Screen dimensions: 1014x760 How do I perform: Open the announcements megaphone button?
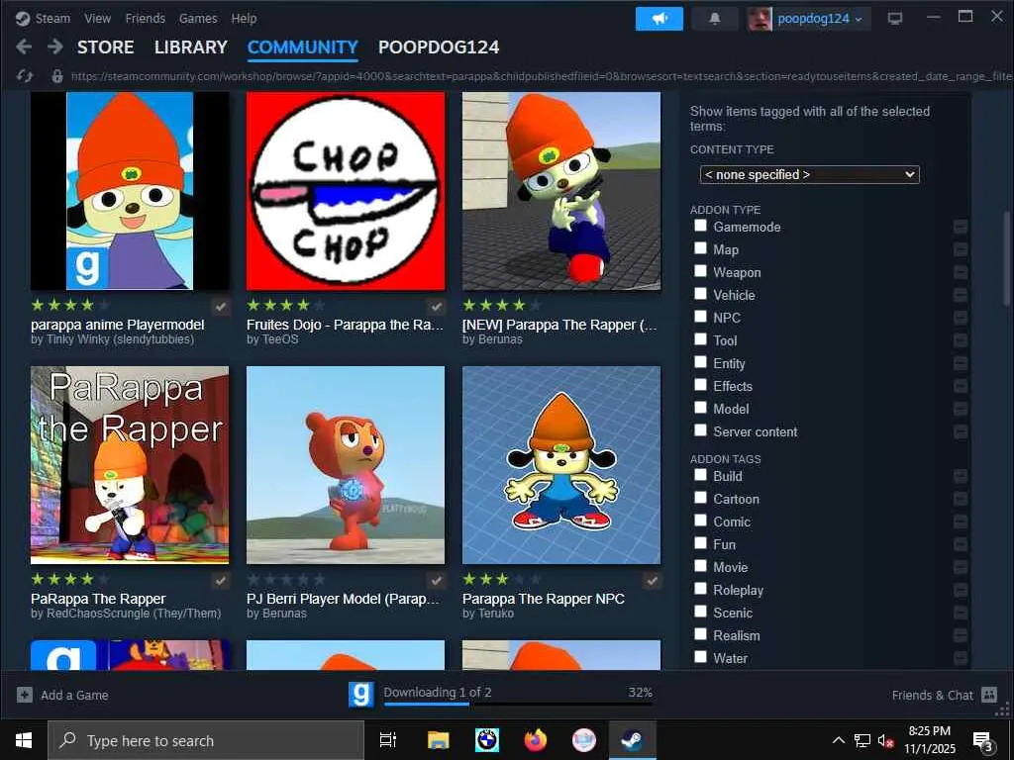[659, 19]
